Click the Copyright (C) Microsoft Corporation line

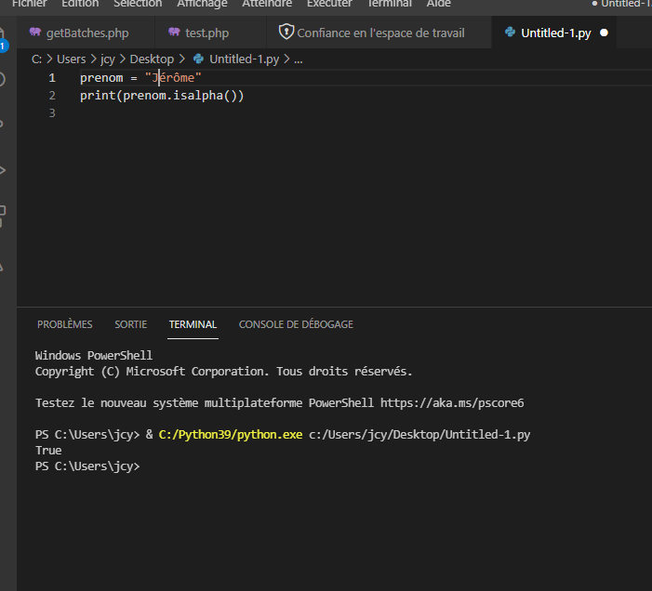pyautogui.click(x=224, y=372)
